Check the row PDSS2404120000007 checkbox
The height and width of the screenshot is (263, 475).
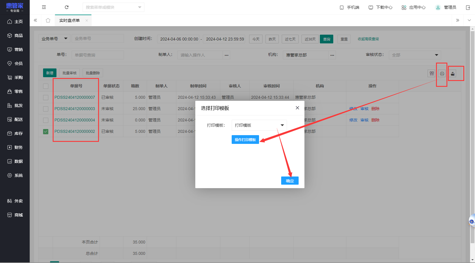coord(46,98)
